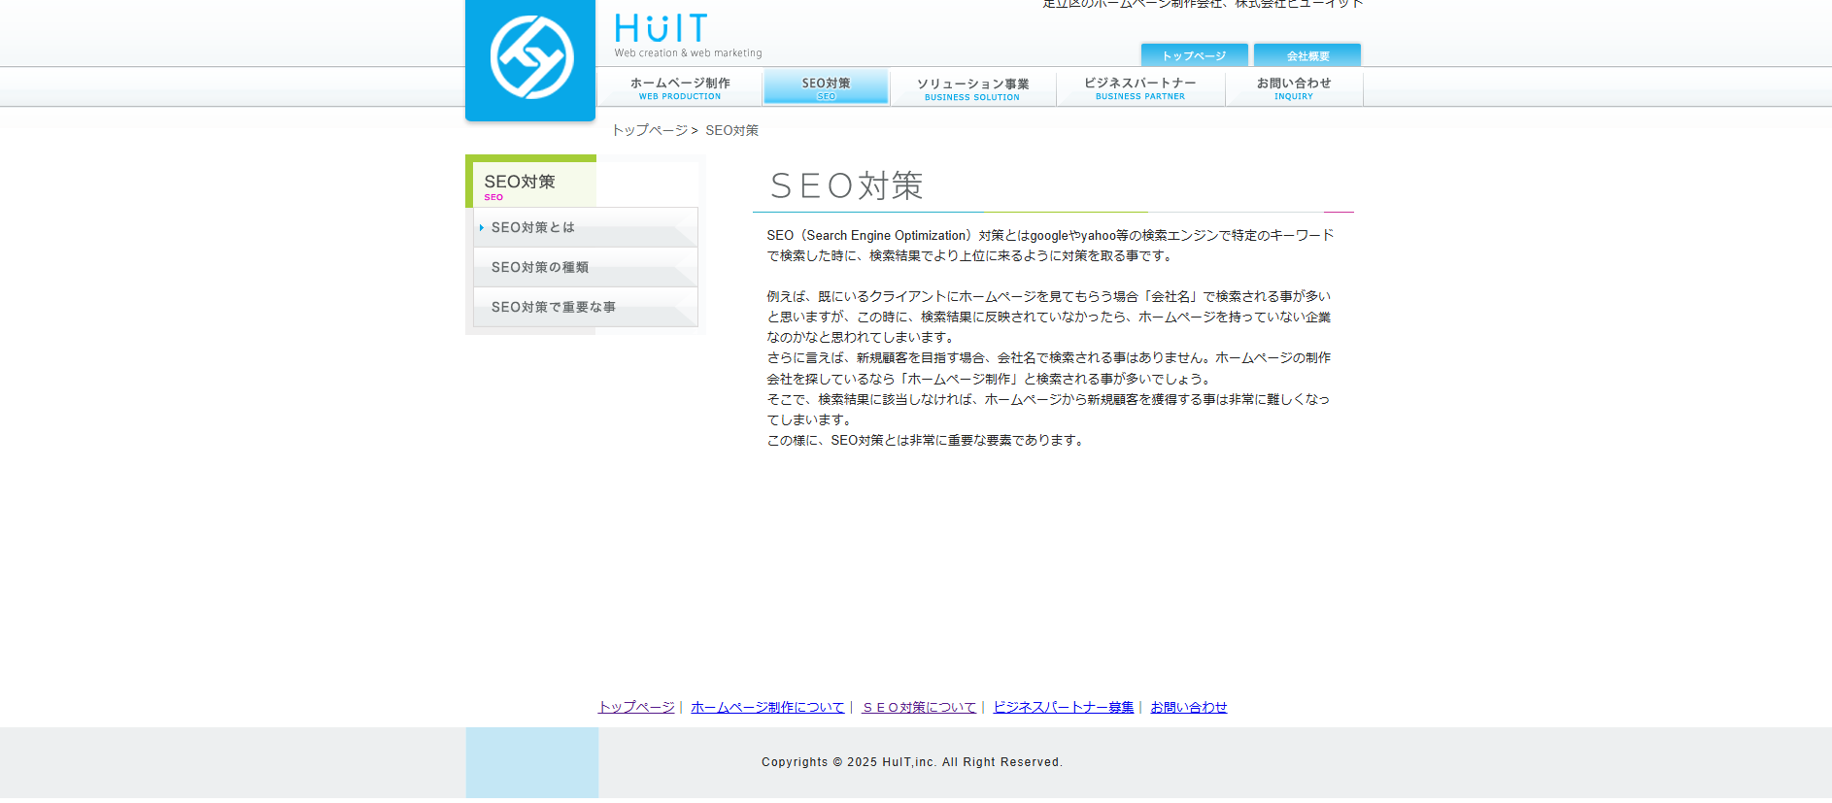The image size is (1832, 803).
Task: Click the トップページ breadcrumb link
Action: pos(649,130)
